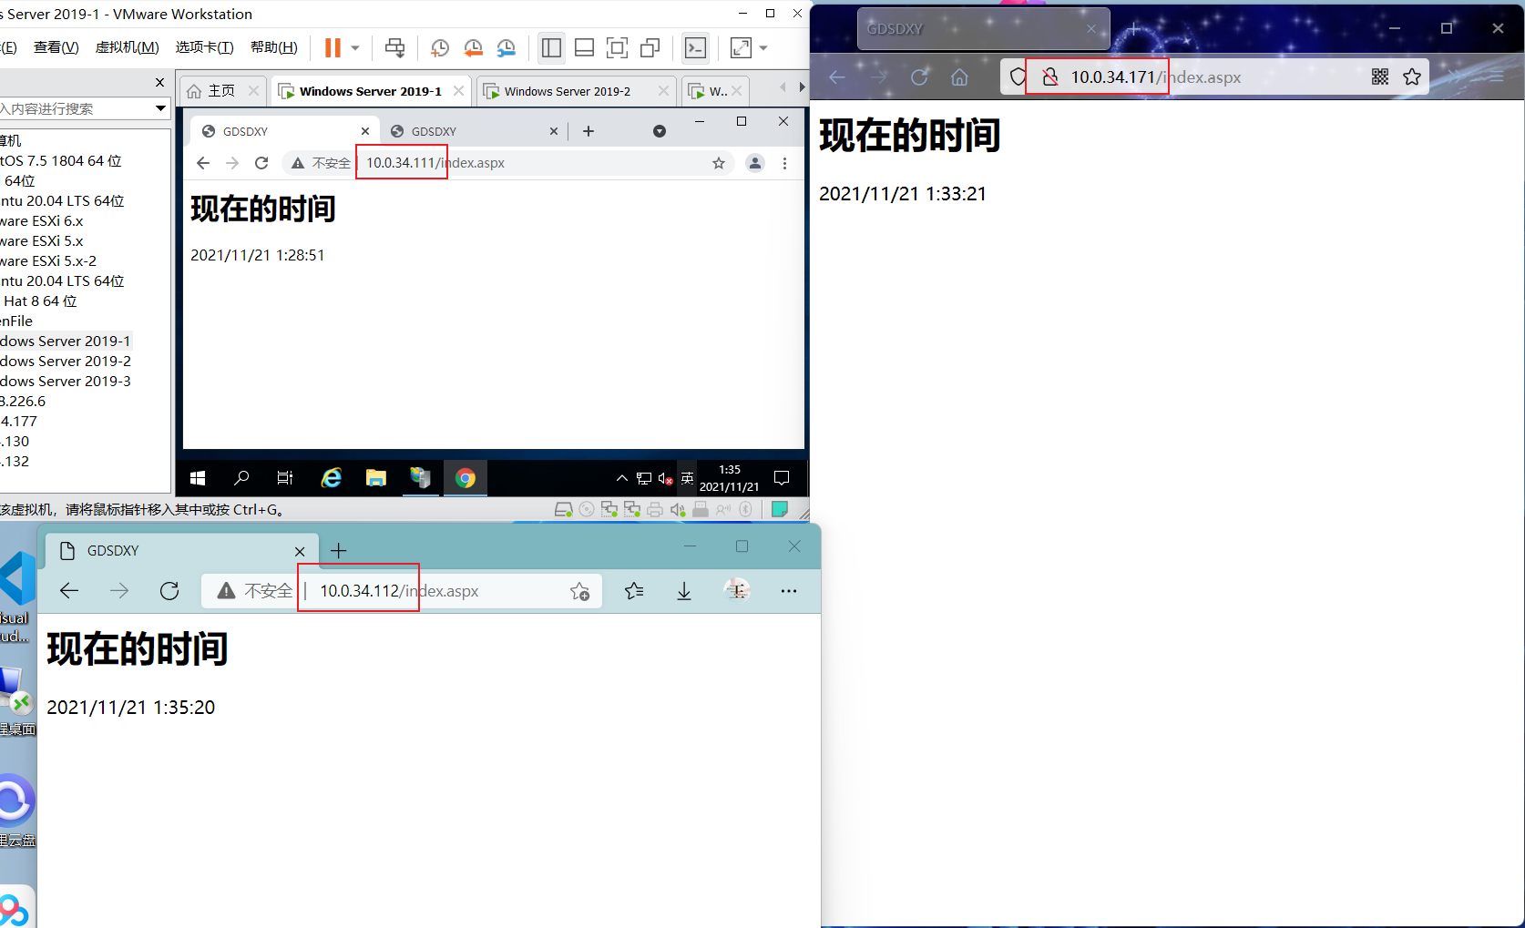1525x928 pixels.
Task: Select the ESXi 6.x entry in library
Action: [x=42, y=220]
